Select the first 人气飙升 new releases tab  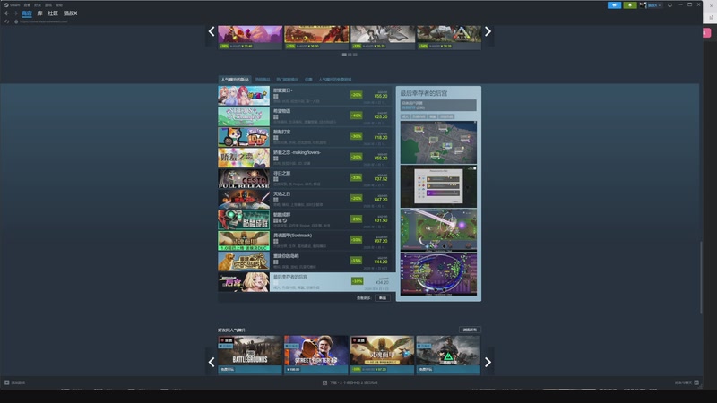click(x=235, y=80)
